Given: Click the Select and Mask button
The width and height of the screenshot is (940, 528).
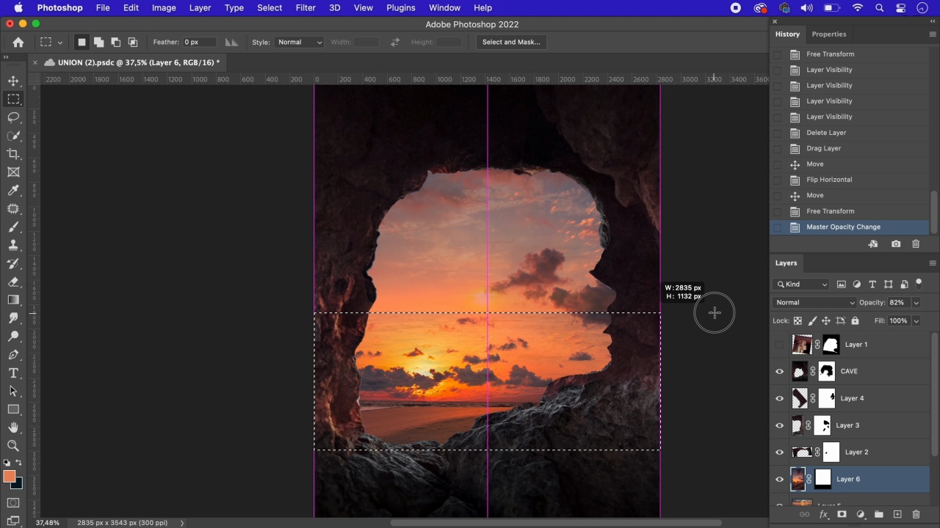Looking at the screenshot, I should 511,43.
